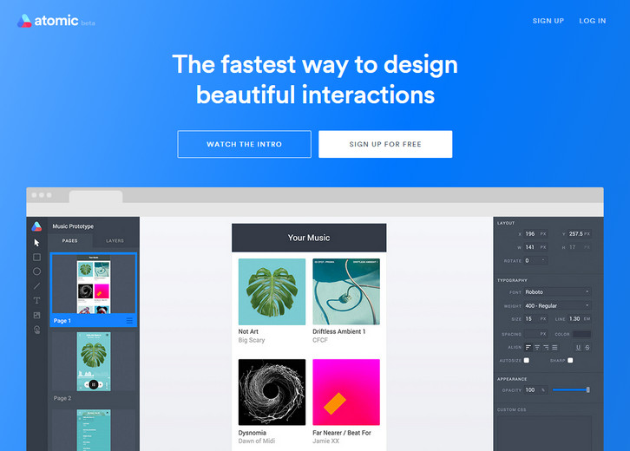Expand the Weight dropdown 400 - Regular
Viewport: 630px width, 451px height.
click(557, 306)
